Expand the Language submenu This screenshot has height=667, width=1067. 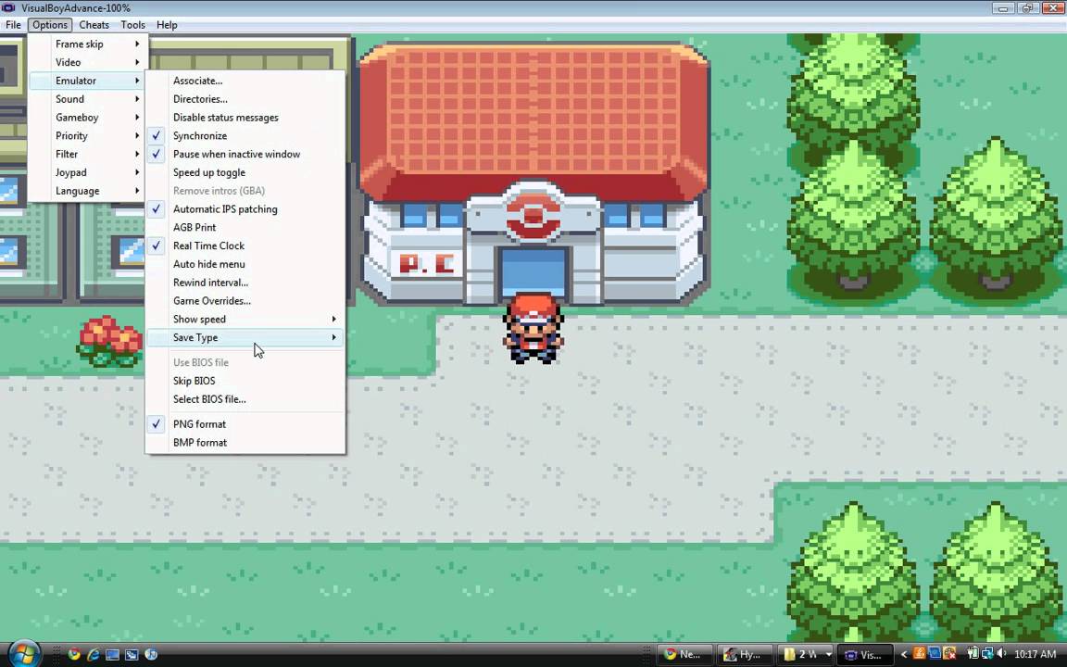coord(86,191)
